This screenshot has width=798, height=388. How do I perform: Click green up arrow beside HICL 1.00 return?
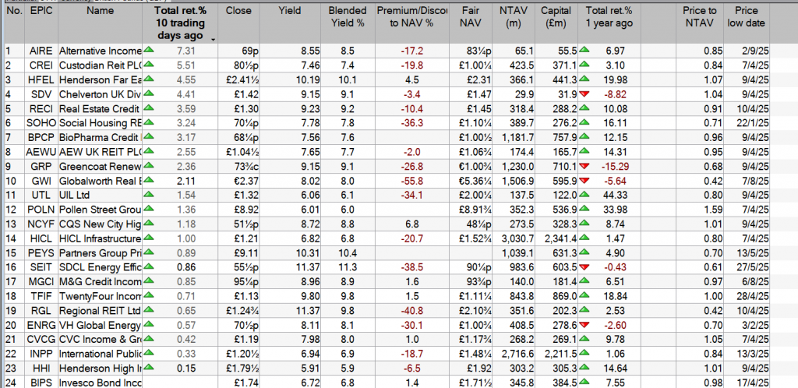149,238
